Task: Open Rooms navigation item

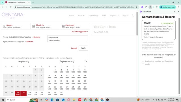Action: (71, 16)
